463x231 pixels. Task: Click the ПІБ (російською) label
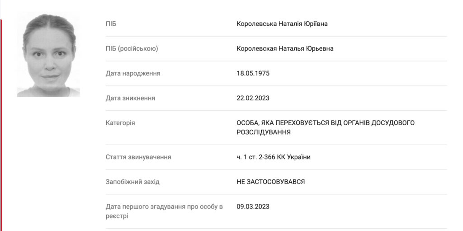(x=132, y=48)
